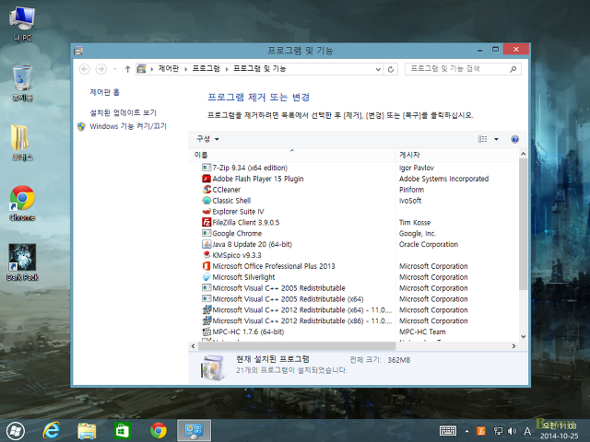The width and height of the screenshot is (590, 442).
Task: Launch Chrome from the taskbar
Action: pos(159,430)
